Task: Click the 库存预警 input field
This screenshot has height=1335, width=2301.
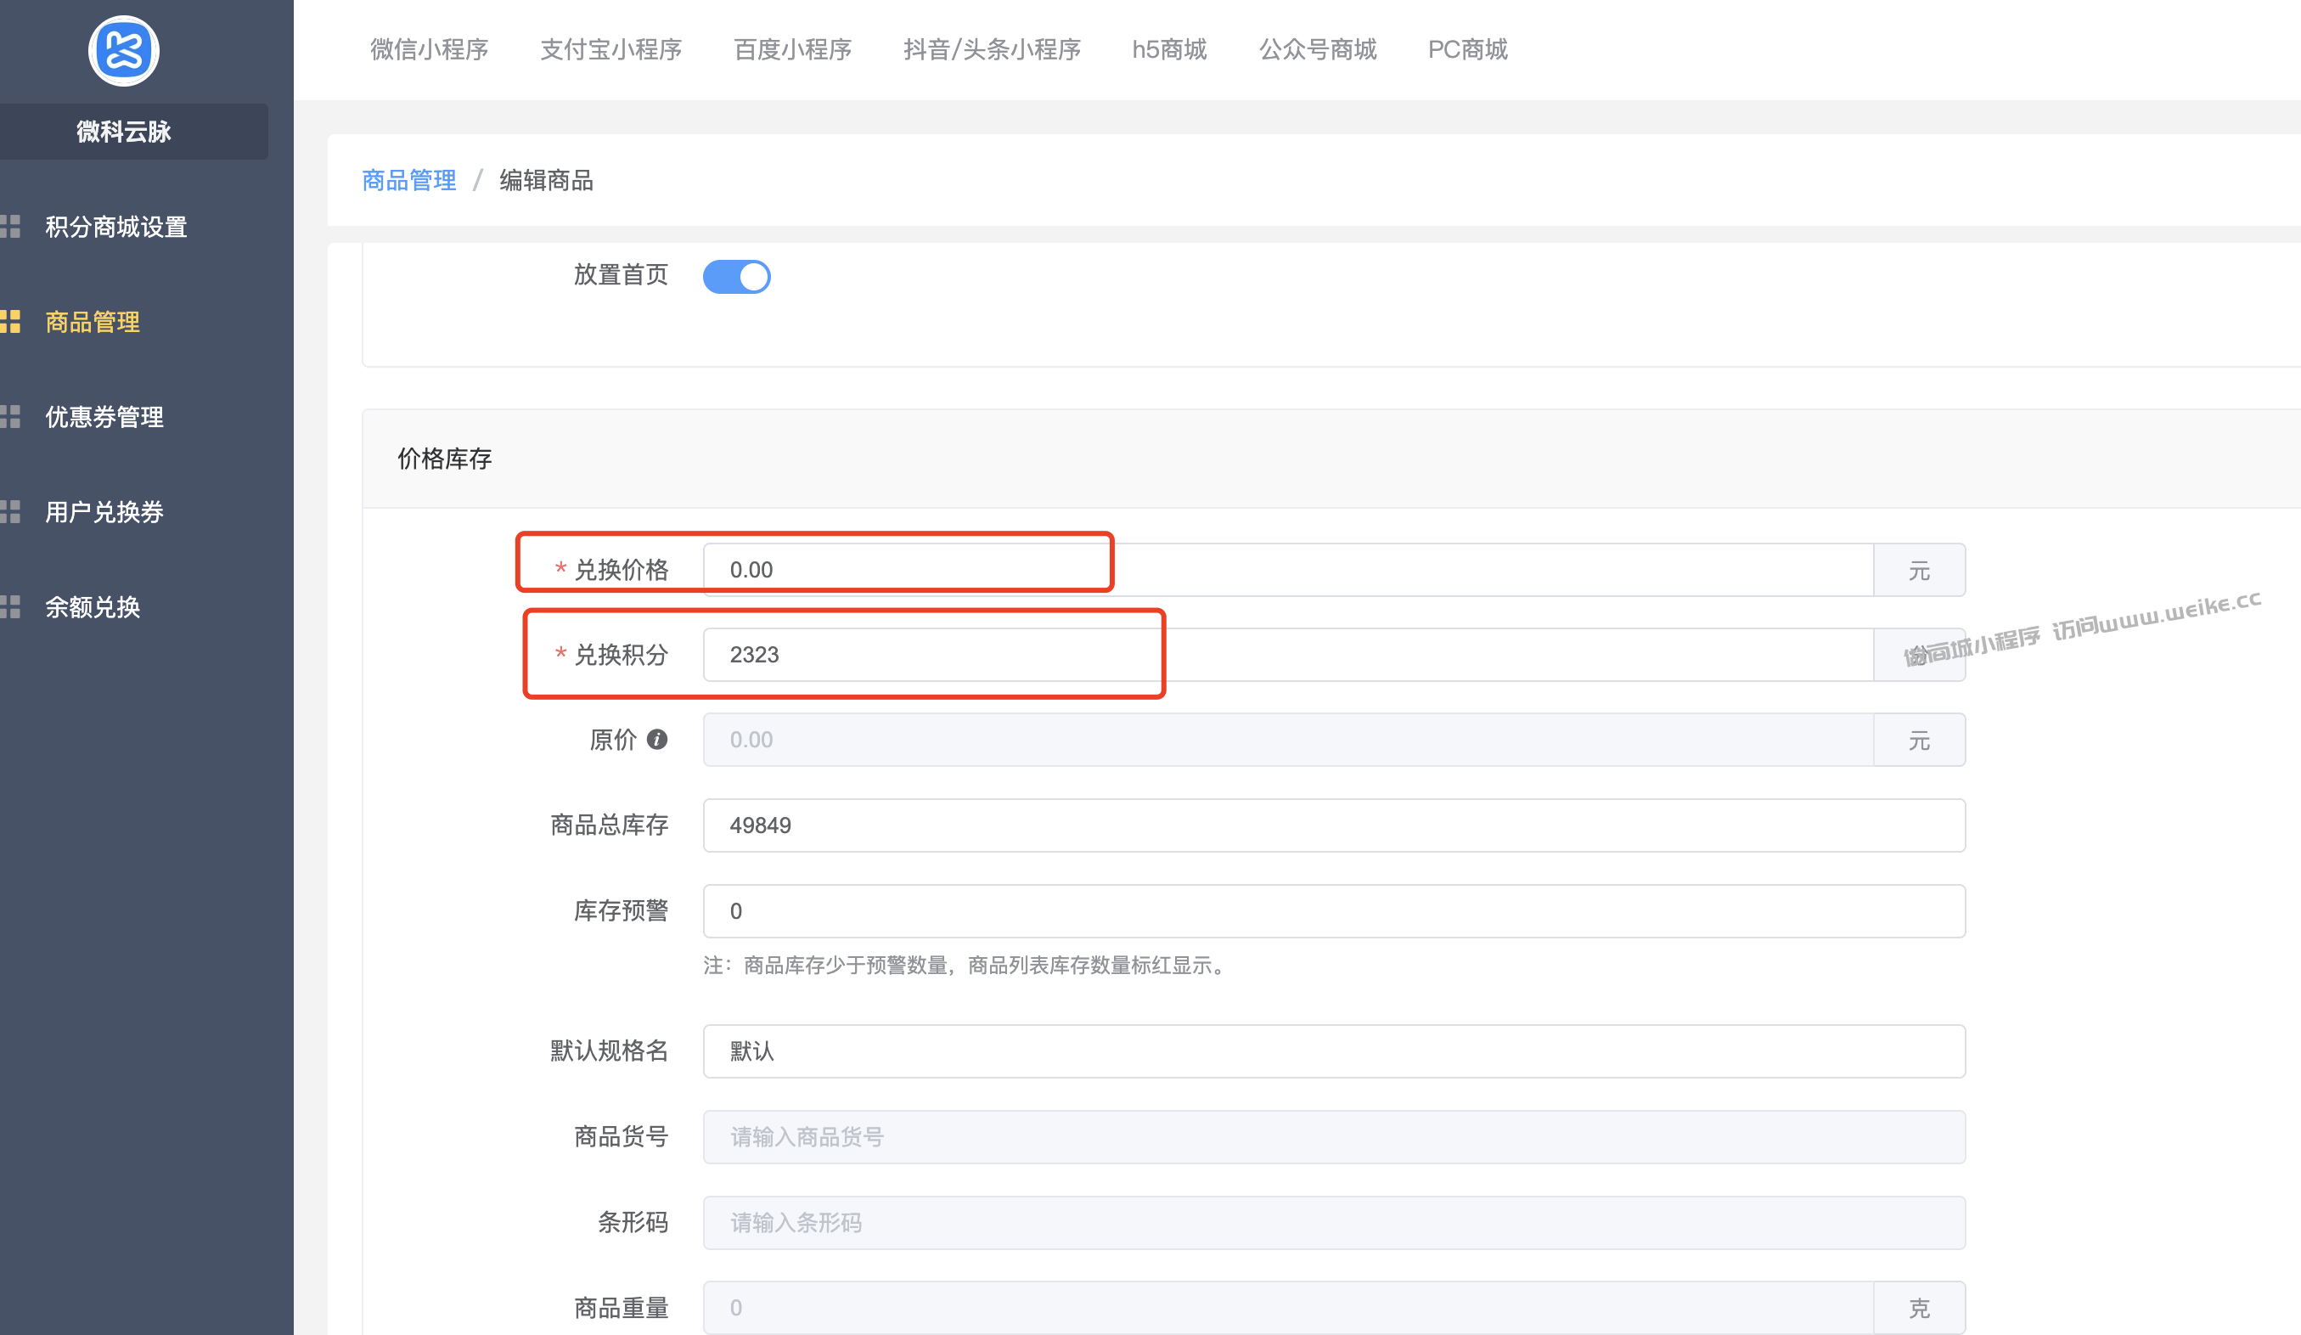Action: 1334,911
